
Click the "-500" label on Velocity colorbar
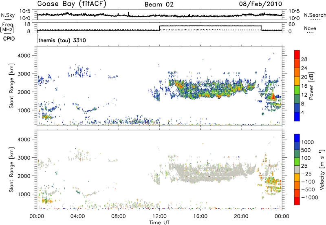(308, 190)
